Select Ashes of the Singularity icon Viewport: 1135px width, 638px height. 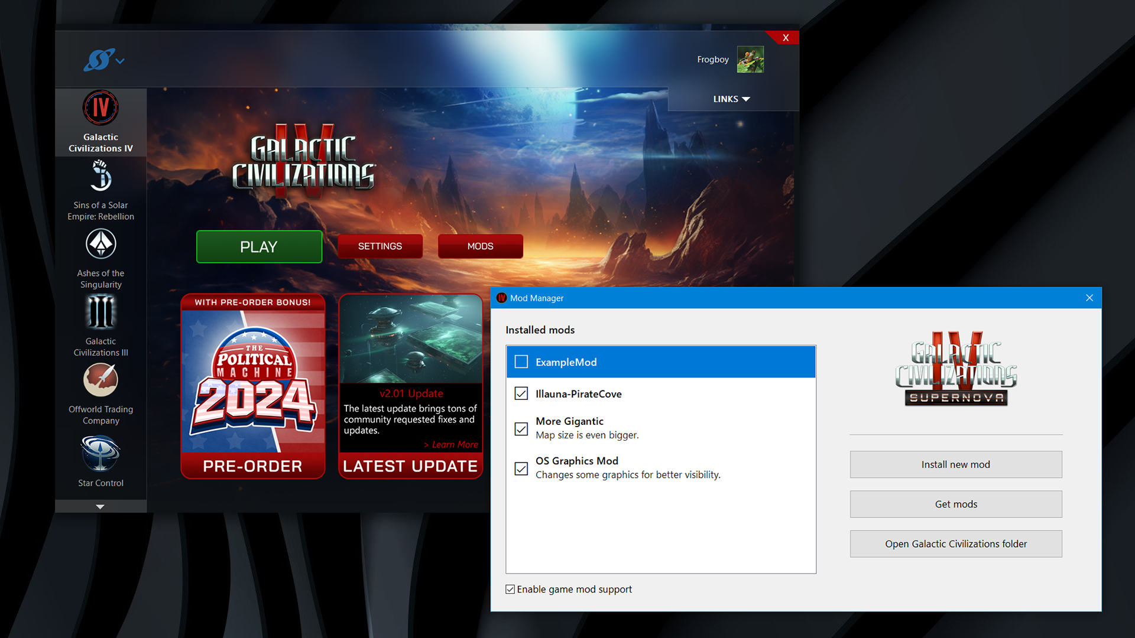100,244
